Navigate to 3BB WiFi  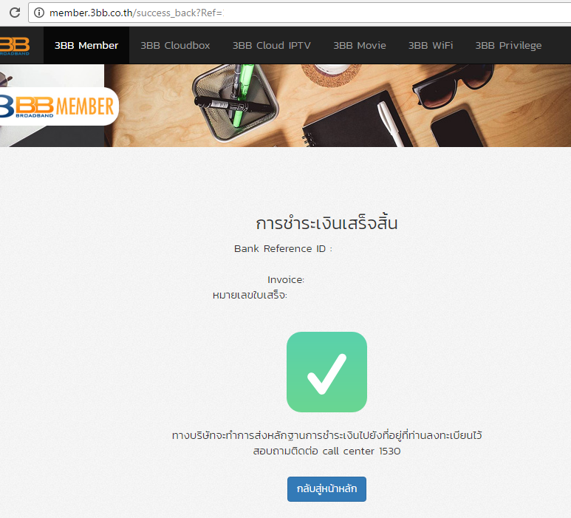pos(431,46)
